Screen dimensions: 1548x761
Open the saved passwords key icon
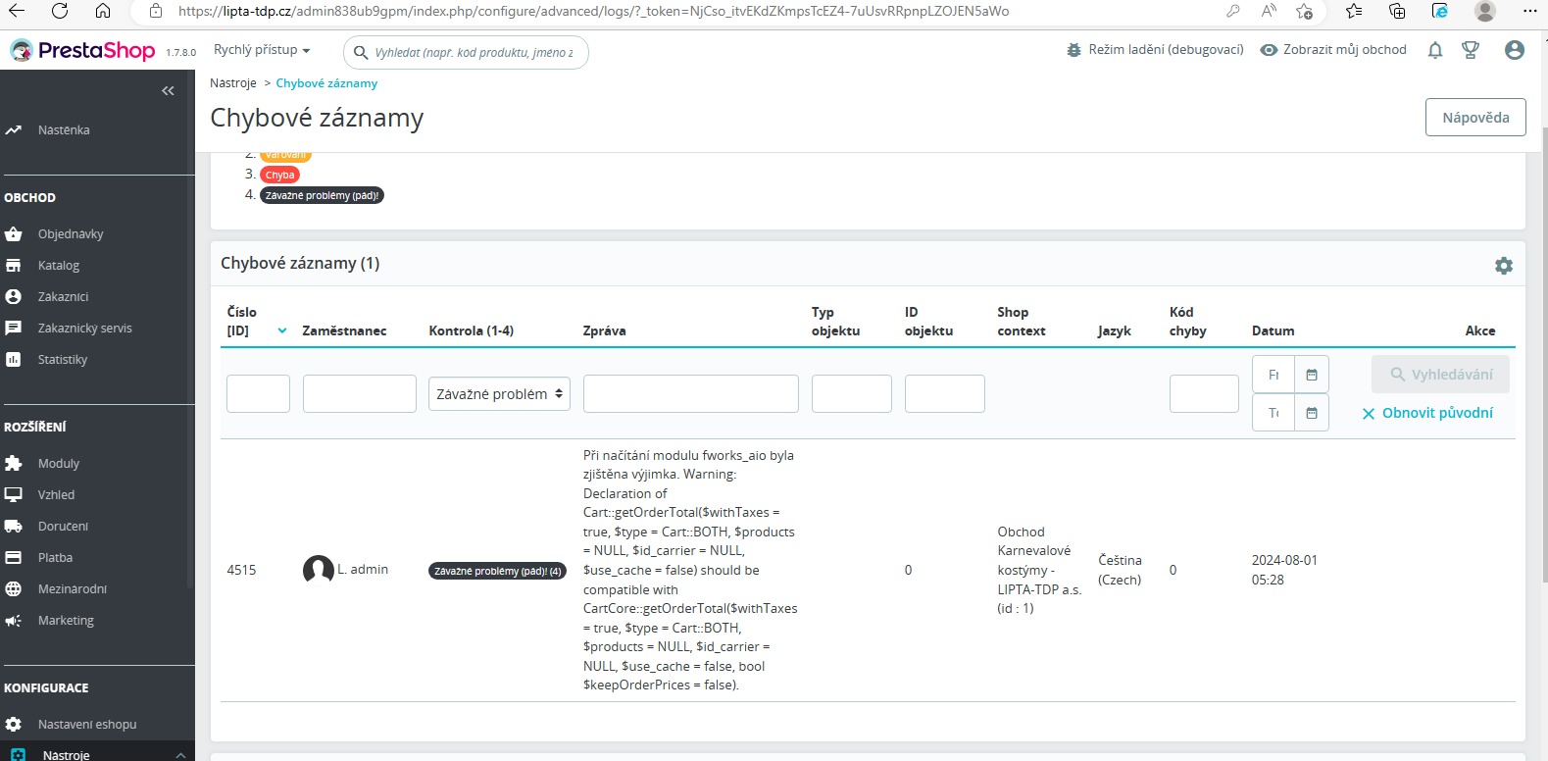(1232, 11)
